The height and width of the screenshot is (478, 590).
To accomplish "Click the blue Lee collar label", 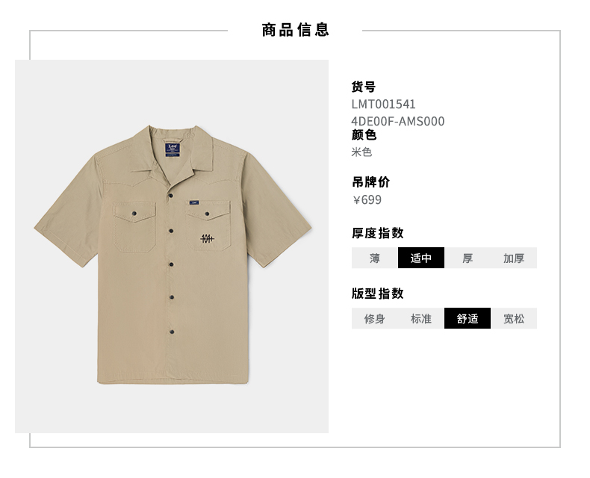I will (x=173, y=149).
